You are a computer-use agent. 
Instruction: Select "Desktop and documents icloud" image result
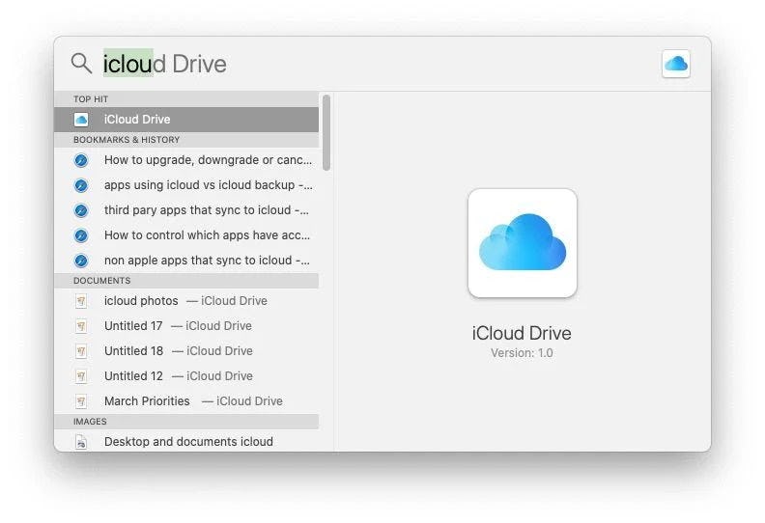pos(185,441)
